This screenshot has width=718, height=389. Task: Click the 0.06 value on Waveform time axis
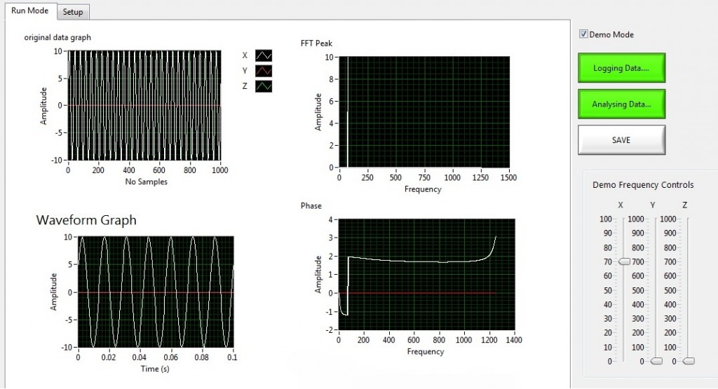[x=171, y=357]
